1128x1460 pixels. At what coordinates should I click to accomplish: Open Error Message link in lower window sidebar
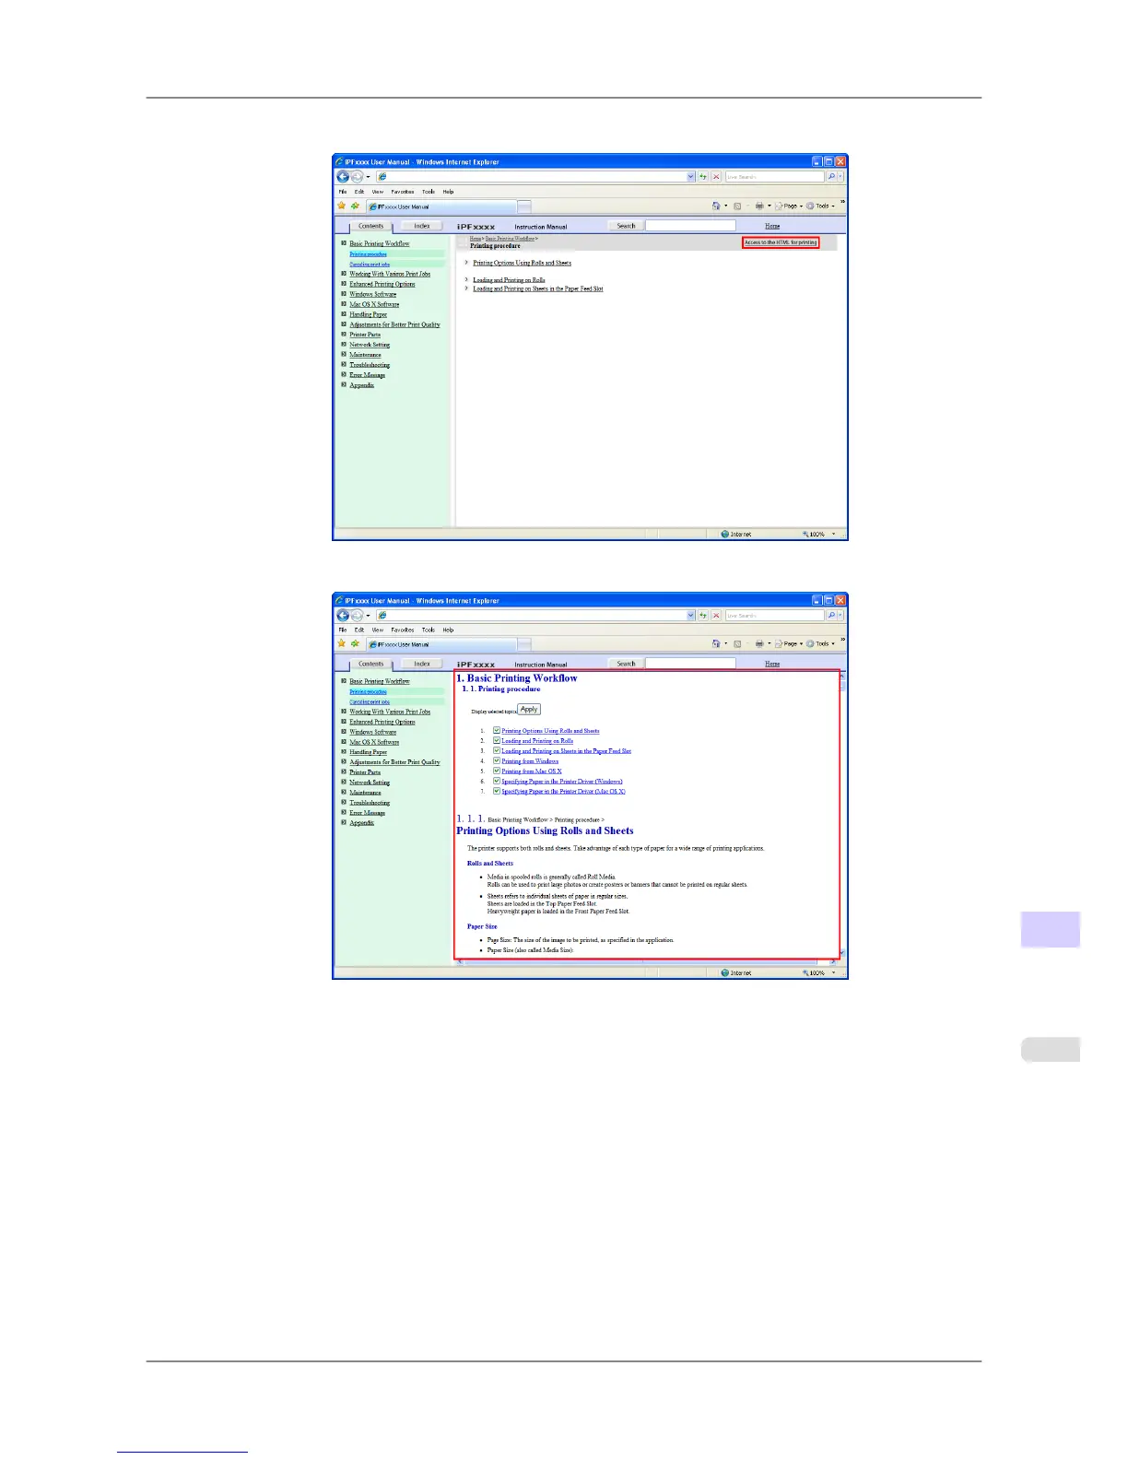(367, 813)
